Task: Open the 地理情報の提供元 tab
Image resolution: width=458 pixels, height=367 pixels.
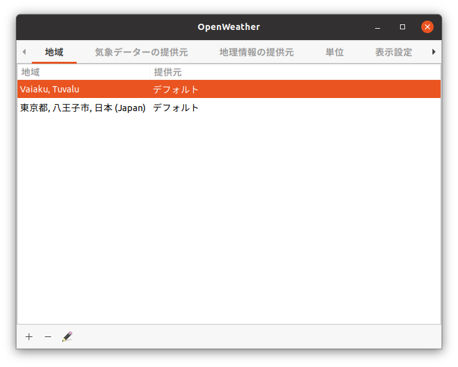Action: pyautogui.click(x=257, y=52)
